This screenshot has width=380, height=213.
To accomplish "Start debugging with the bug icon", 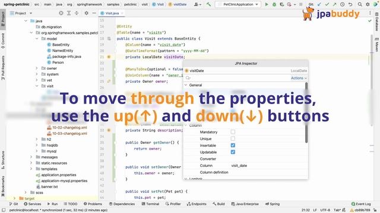I will coord(274,4).
